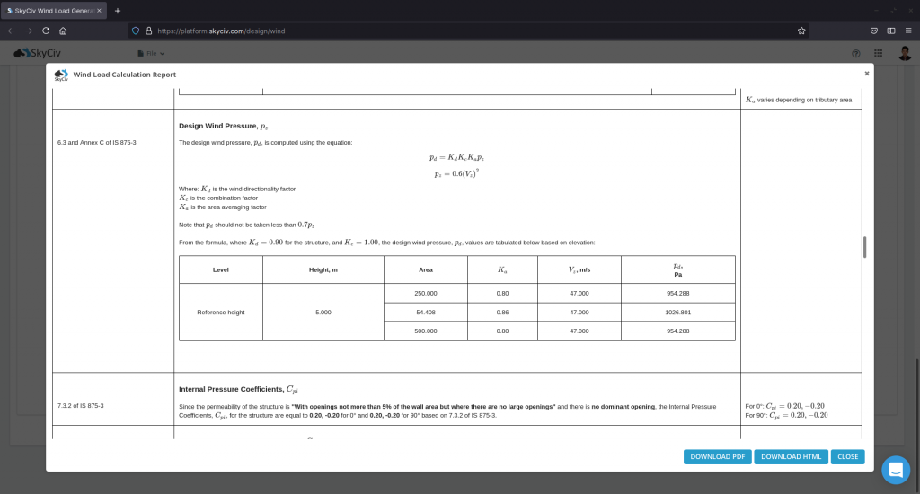Click the address bar URL field
The width and height of the screenshot is (920, 494).
(x=469, y=31)
